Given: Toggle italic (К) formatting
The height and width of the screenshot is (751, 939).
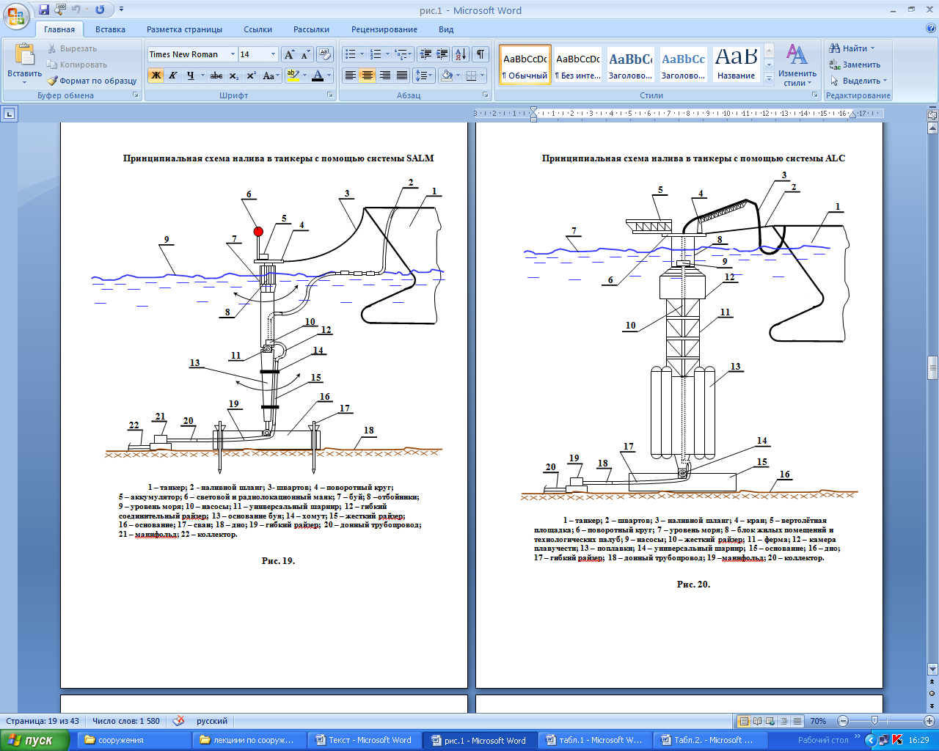Looking at the screenshot, I should coord(173,76).
